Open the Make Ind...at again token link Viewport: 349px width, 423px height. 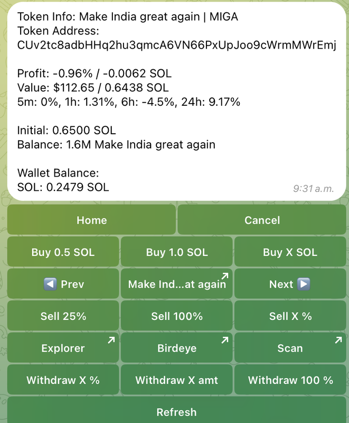[177, 283]
